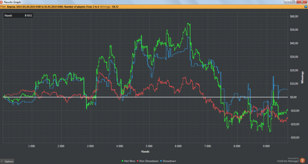Click the Results Graph window app icon
This screenshot has width=308, height=164.
tap(1, 2)
